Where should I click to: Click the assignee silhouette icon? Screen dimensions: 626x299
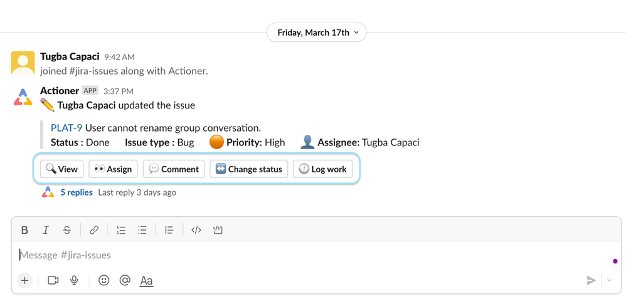(307, 142)
